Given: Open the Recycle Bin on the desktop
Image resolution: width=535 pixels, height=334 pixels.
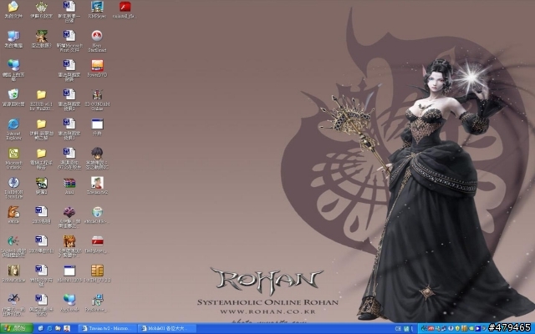Looking at the screenshot, I should (x=13, y=94).
